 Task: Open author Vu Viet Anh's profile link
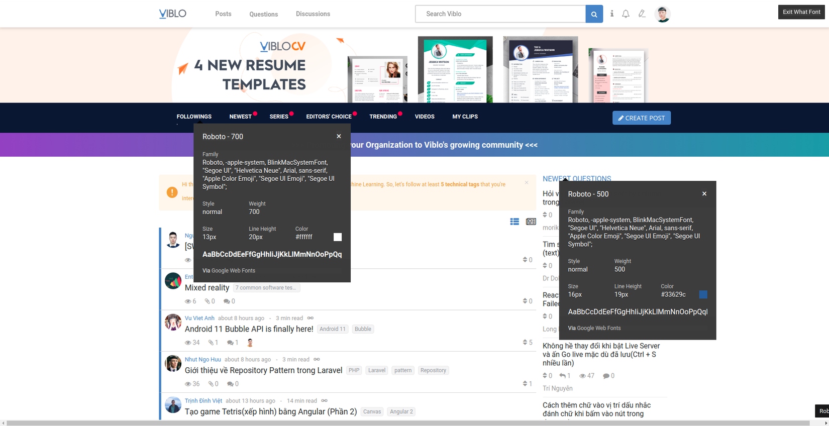(x=199, y=318)
